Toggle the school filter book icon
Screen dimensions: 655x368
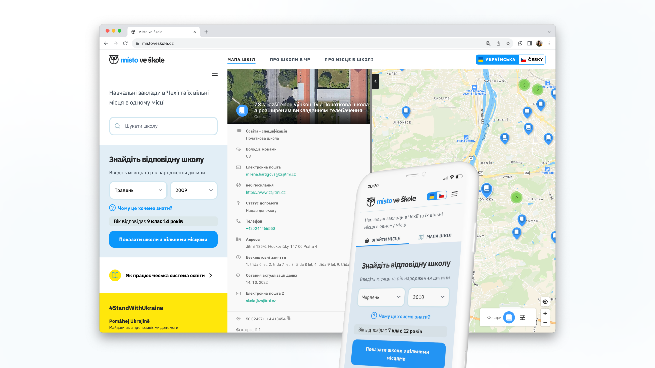point(509,318)
